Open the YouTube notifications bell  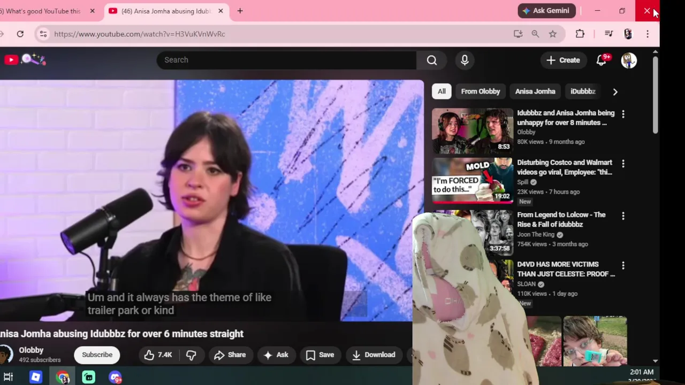point(602,60)
